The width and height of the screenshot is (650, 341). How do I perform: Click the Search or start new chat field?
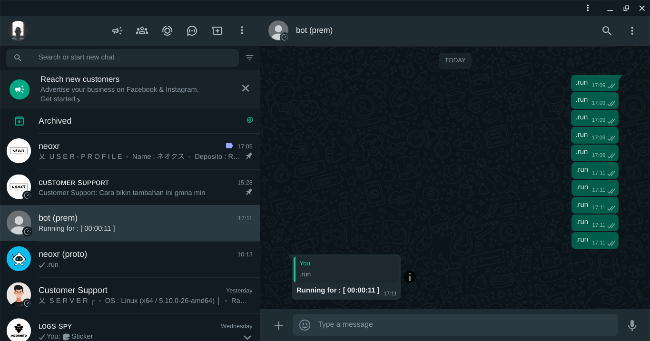(122, 58)
